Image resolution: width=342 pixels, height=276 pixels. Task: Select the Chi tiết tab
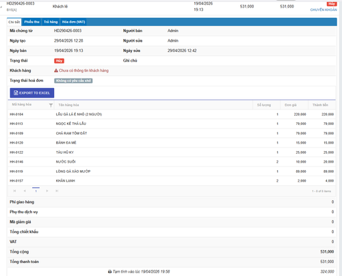pos(14,22)
